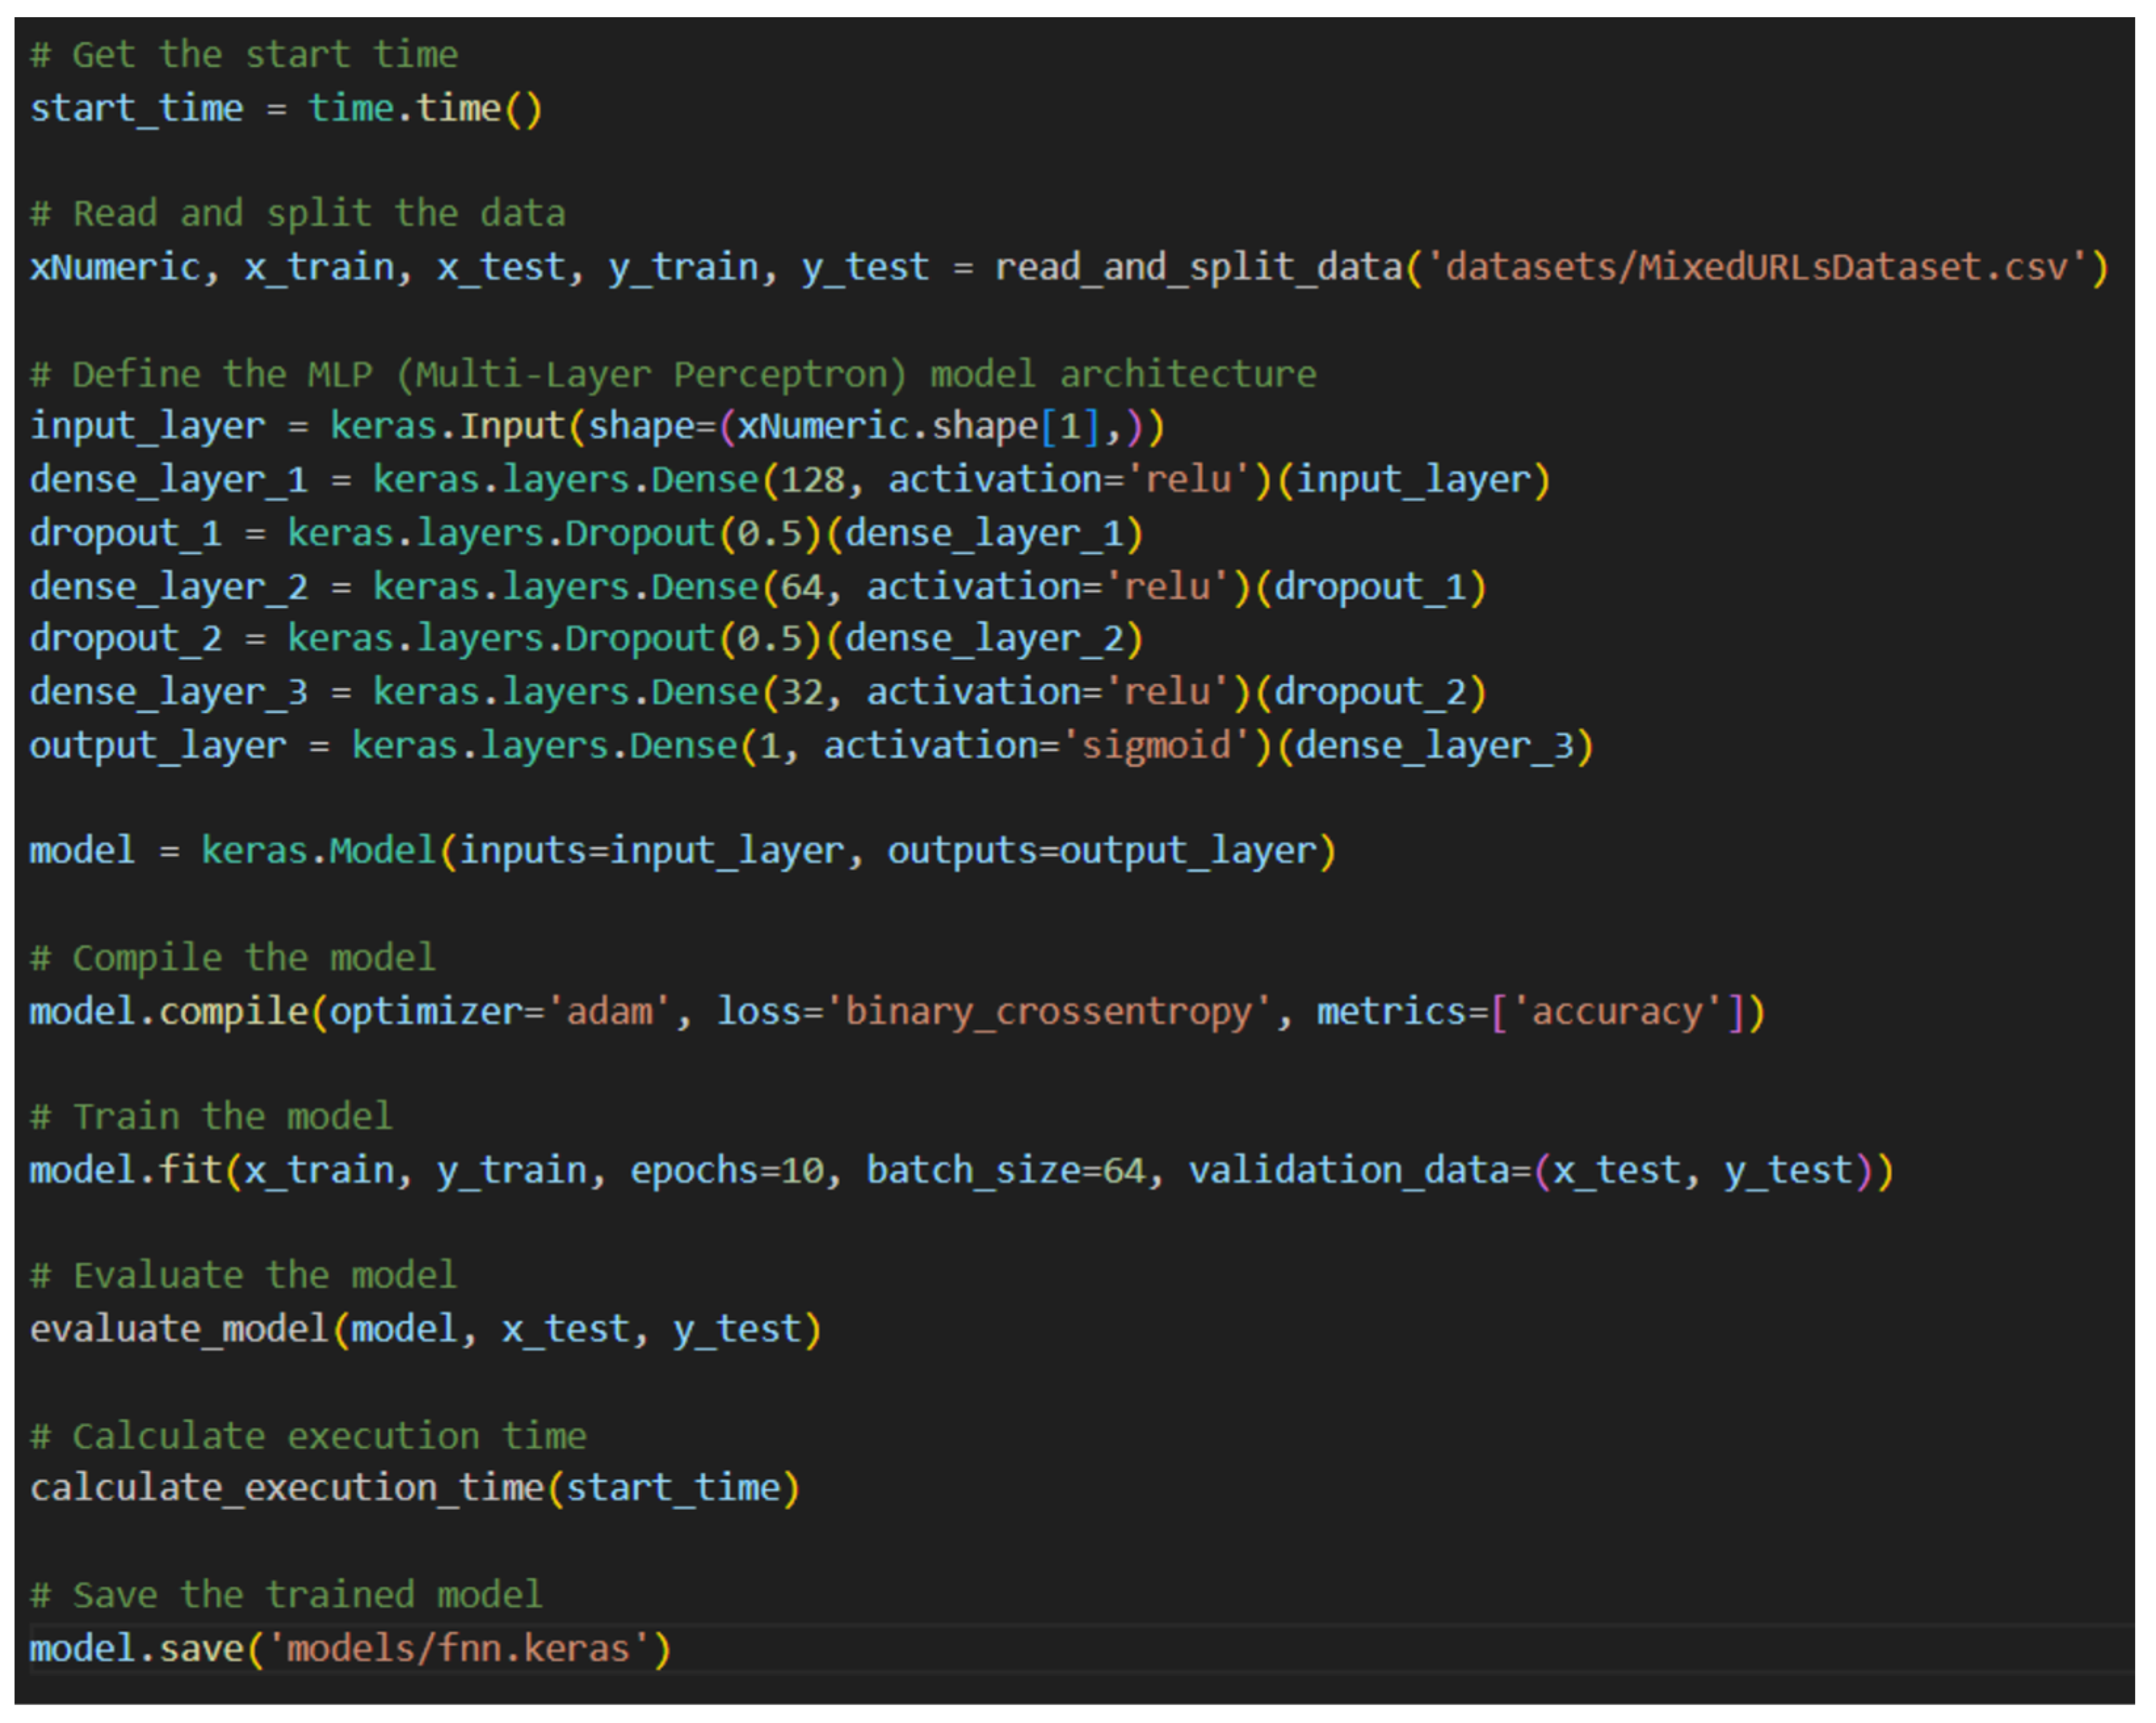
Task: Click the 'models/fnn.keras' string
Action: (x=458, y=1648)
